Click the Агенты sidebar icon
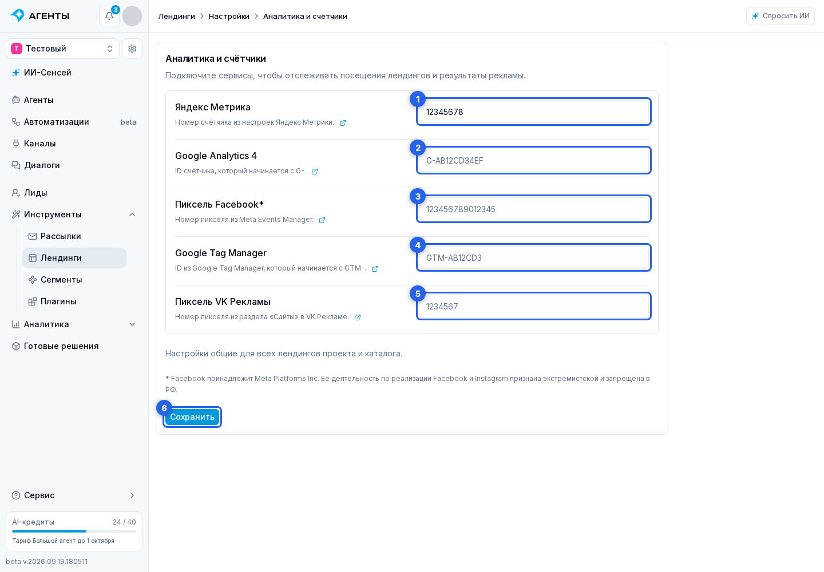Screen dimensions: 824x572 16,100
